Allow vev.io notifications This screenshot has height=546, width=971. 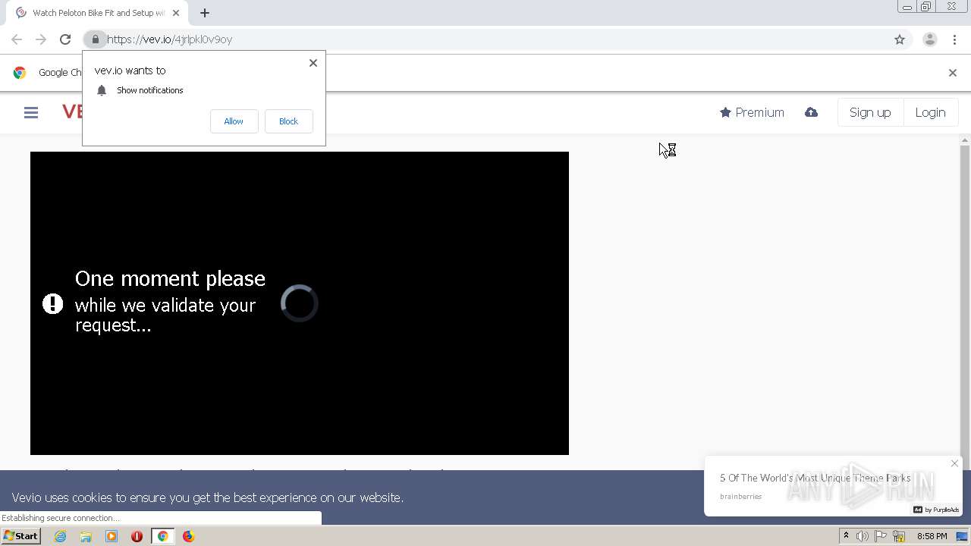(234, 121)
